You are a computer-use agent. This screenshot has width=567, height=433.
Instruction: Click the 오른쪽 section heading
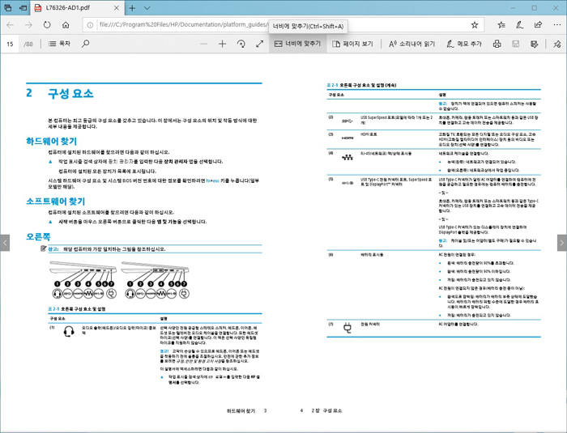coord(38,237)
